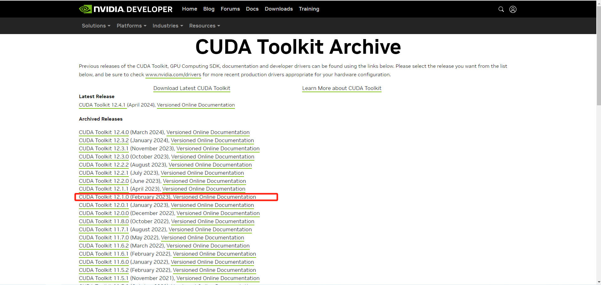
Task: Open documentation for 11.6.2 March 2022
Action: tap(208, 246)
